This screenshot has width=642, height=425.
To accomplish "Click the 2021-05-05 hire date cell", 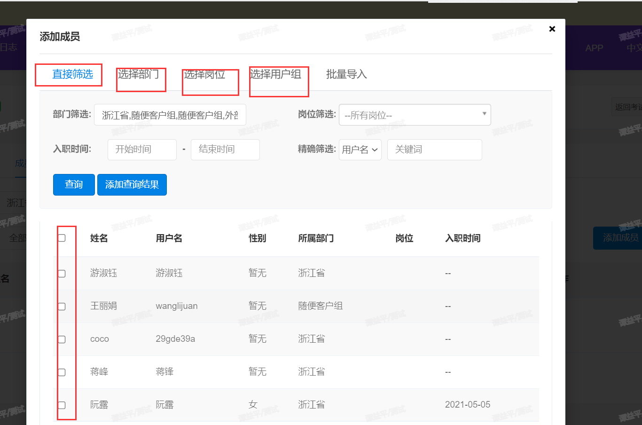I will (x=468, y=405).
